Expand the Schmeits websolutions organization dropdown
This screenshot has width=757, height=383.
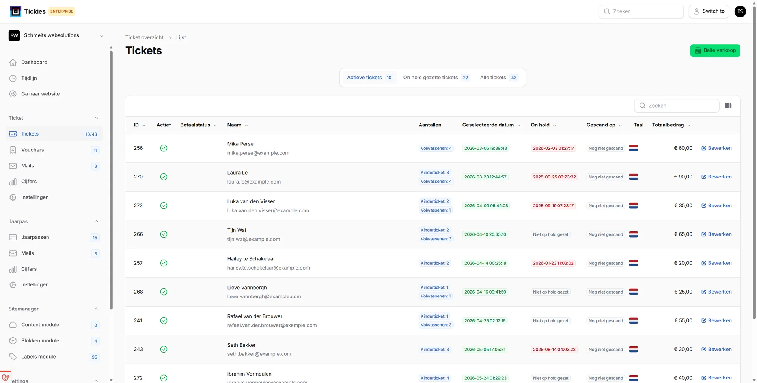101,35
